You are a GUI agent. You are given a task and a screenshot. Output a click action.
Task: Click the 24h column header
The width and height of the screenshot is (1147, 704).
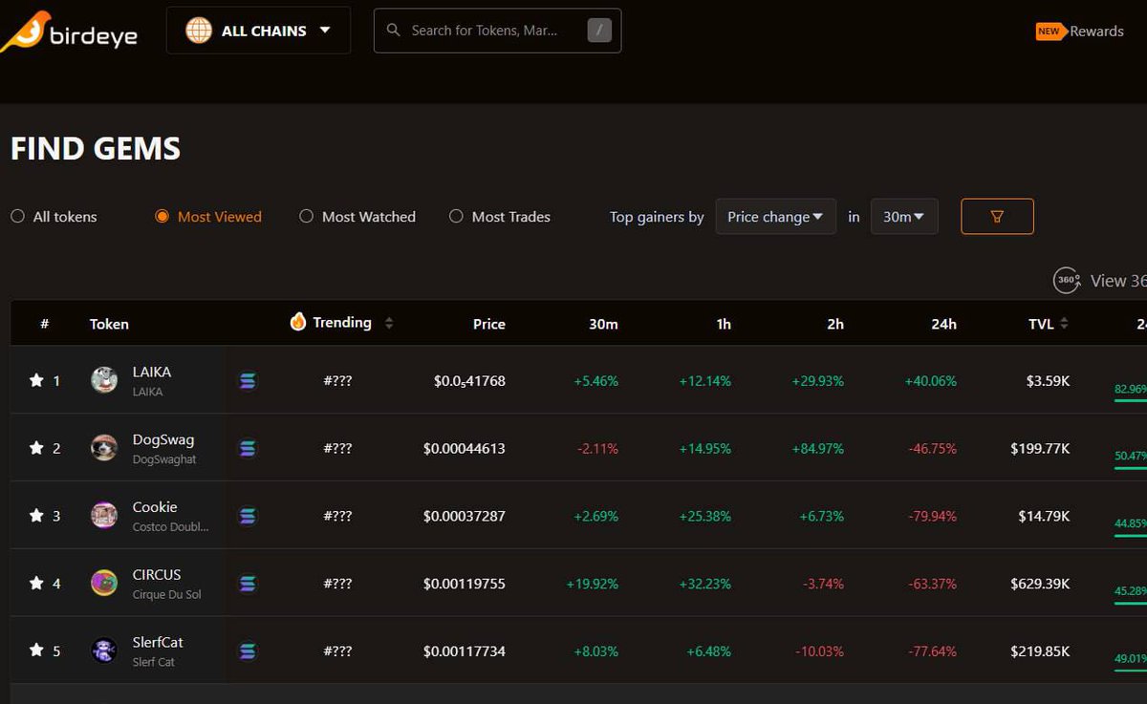pos(943,324)
